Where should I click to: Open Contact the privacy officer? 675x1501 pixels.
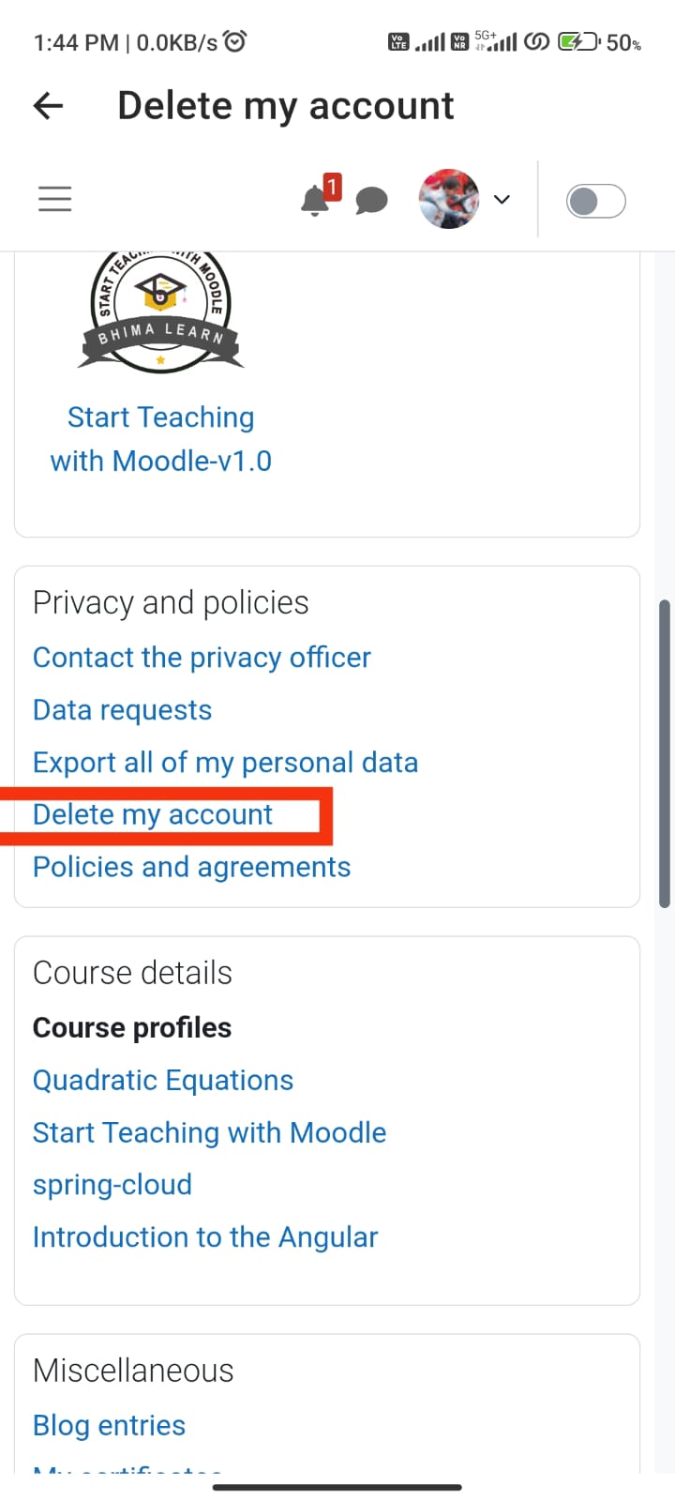[201, 657]
